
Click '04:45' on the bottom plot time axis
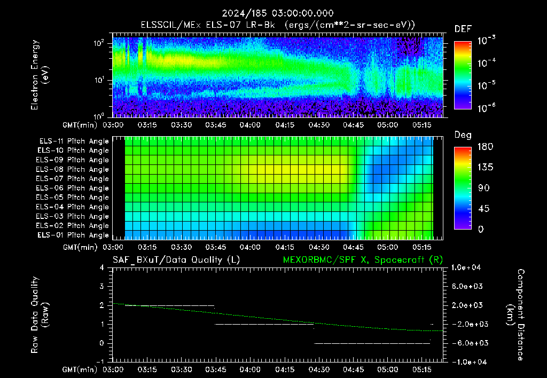point(353,369)
